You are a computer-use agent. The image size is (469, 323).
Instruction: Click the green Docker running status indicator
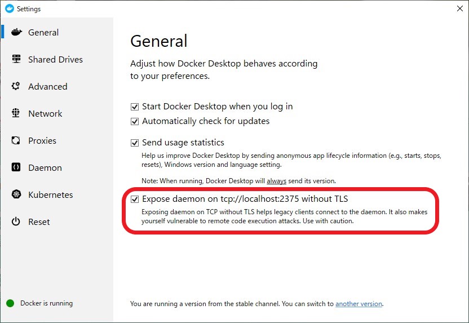coord(10,303)
